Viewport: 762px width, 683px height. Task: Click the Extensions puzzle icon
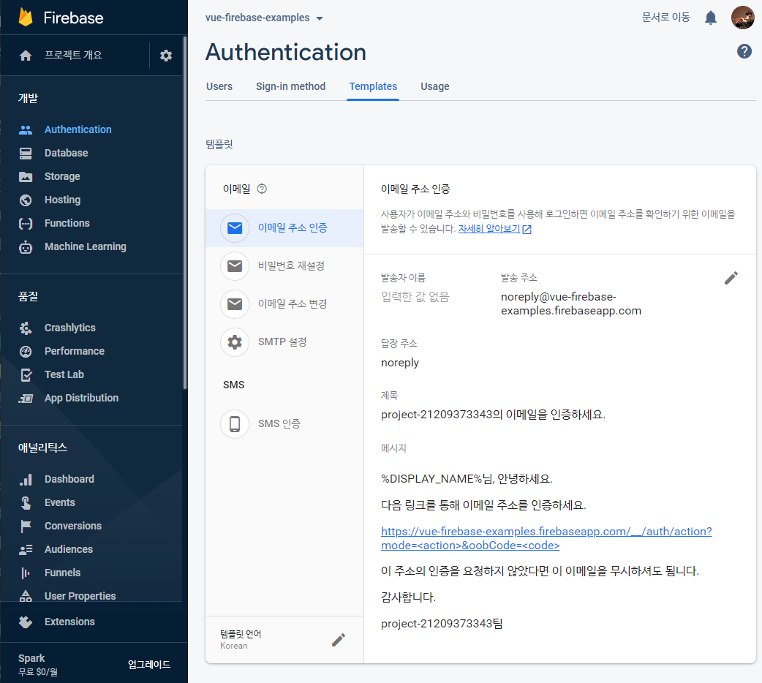pyautogui.click(x=26, y=622)
